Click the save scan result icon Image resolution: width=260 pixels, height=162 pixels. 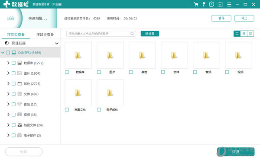click(x=220, y=4)
